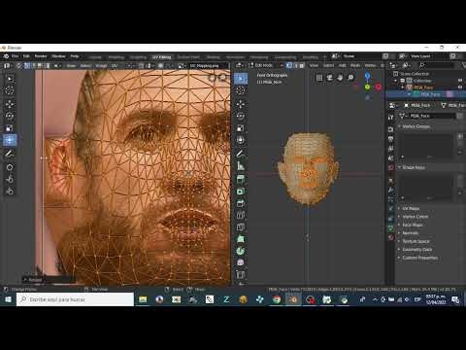Screen dimensions: 466x350
Task: Select the Grab sculpt tool in UV editor
Action: click(x=10, y=167)
